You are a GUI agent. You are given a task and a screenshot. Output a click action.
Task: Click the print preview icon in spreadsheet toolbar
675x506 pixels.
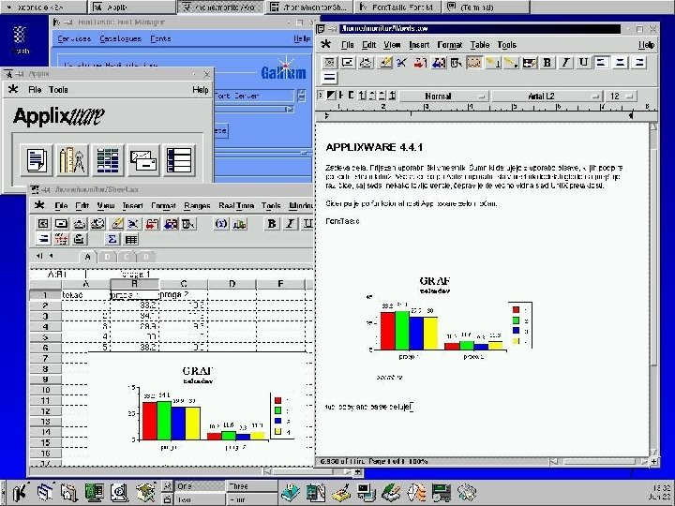(97, 224)
